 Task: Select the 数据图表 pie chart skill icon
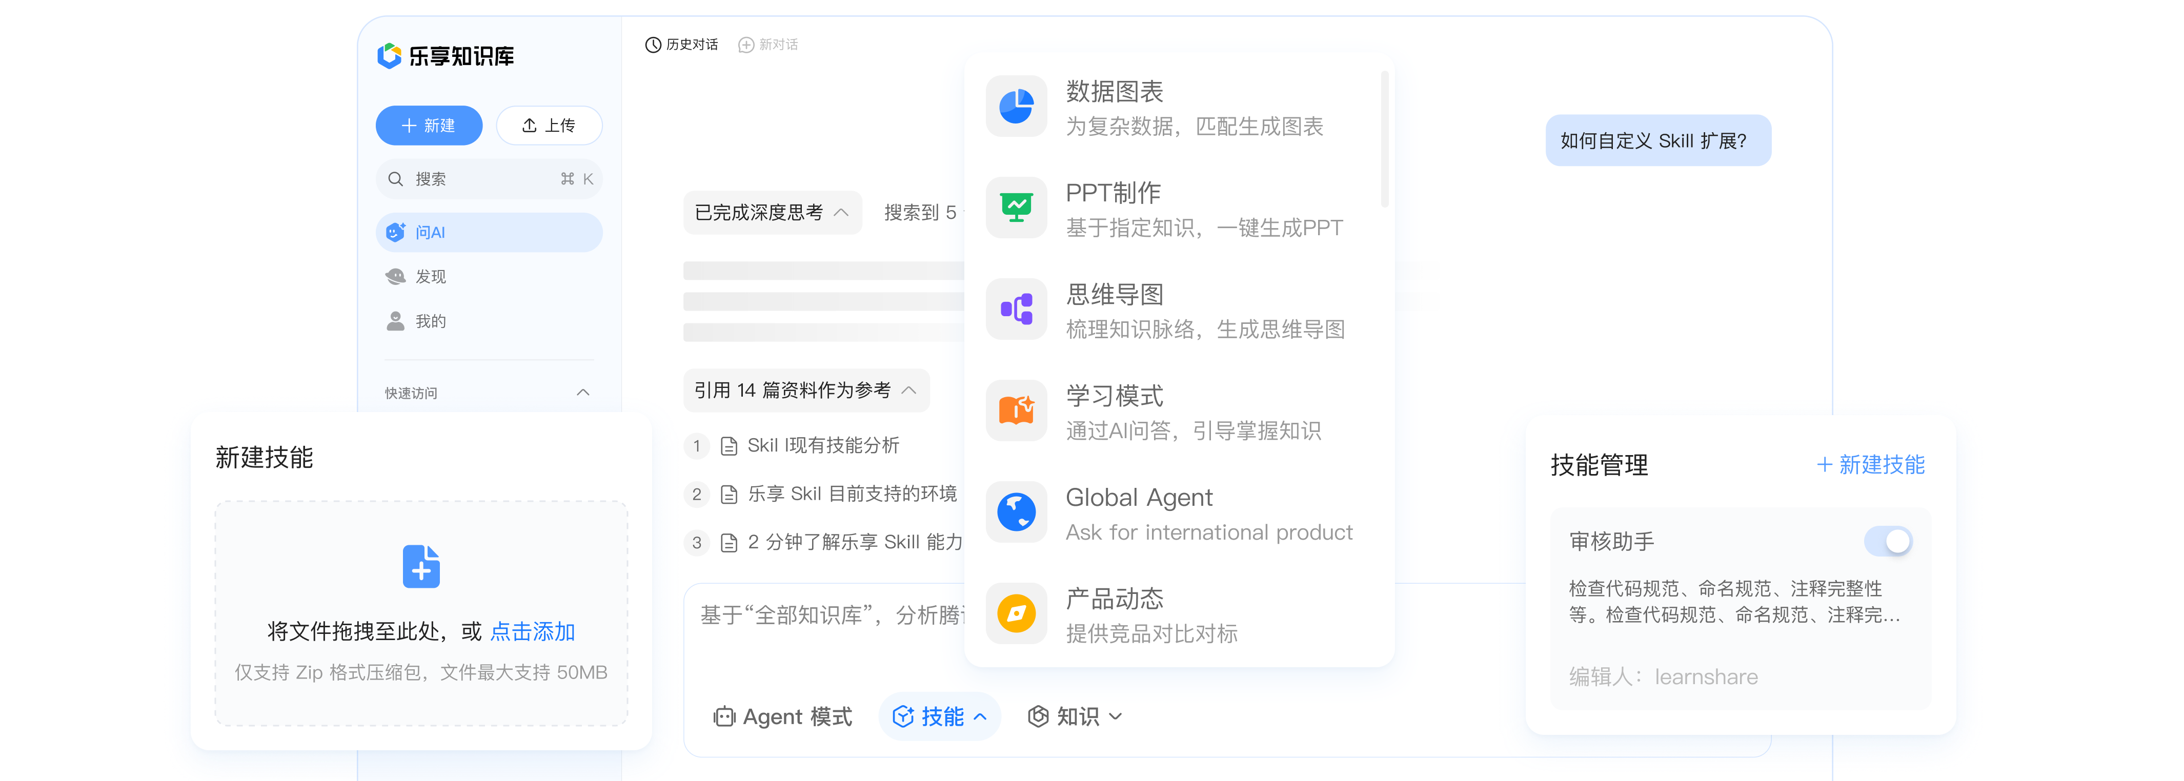point(1016,107)
